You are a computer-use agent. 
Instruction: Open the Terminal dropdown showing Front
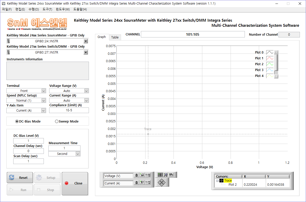(44, 91)
